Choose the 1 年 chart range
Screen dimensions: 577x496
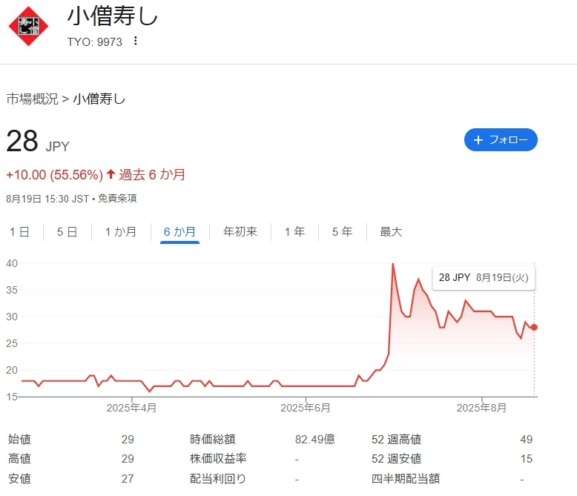(x=294, y=232)
